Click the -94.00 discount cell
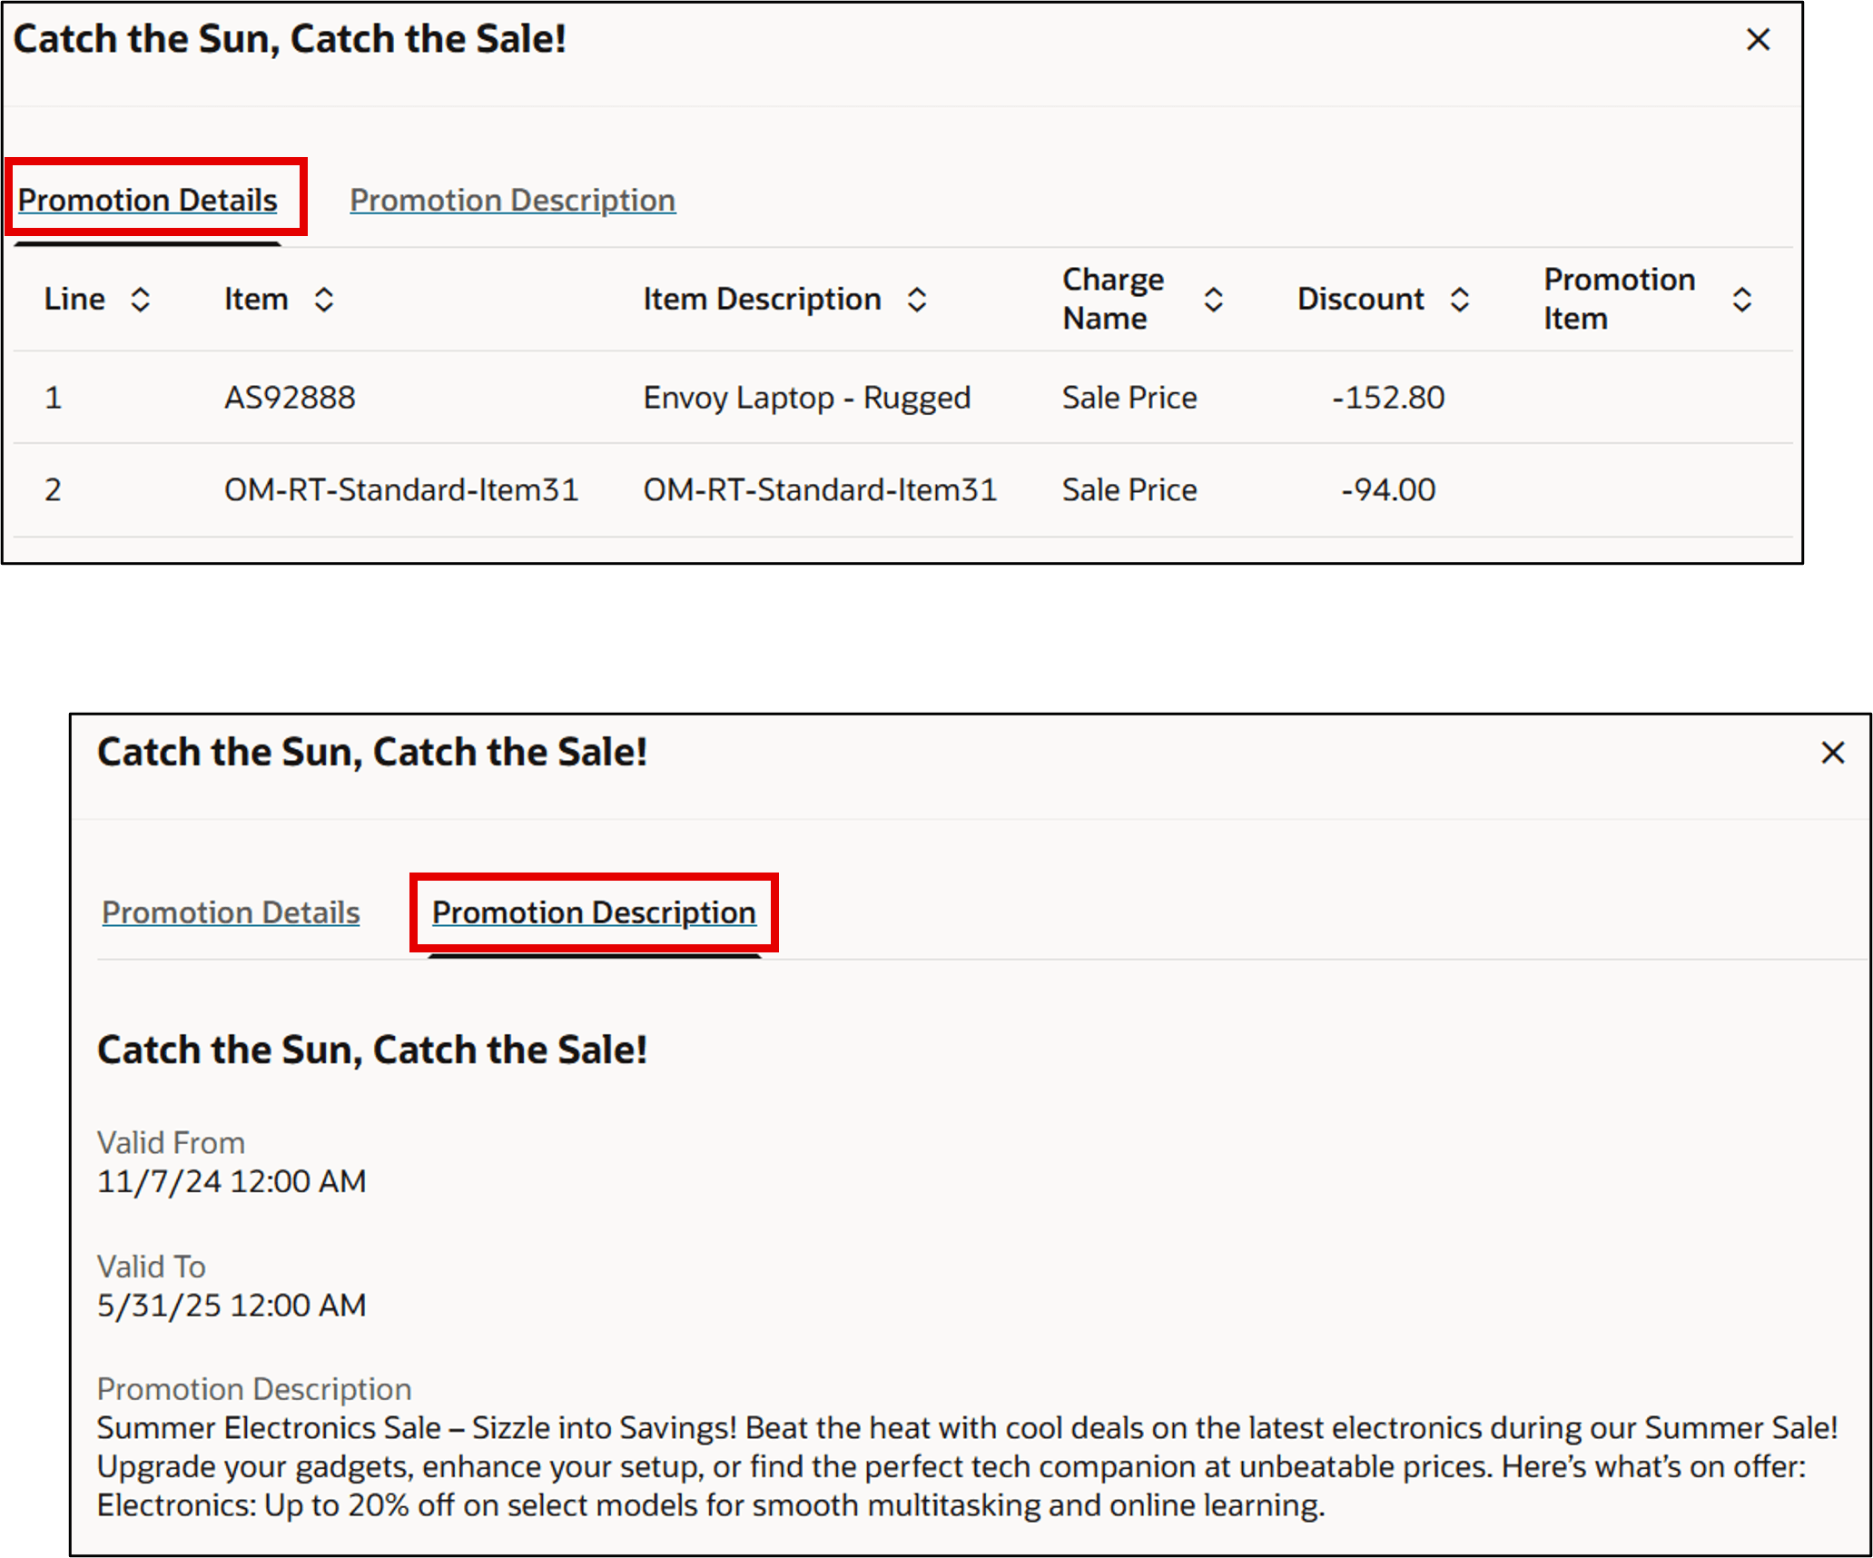The width and height of the screenshot is (1873, 1558). coord(1387,490)
